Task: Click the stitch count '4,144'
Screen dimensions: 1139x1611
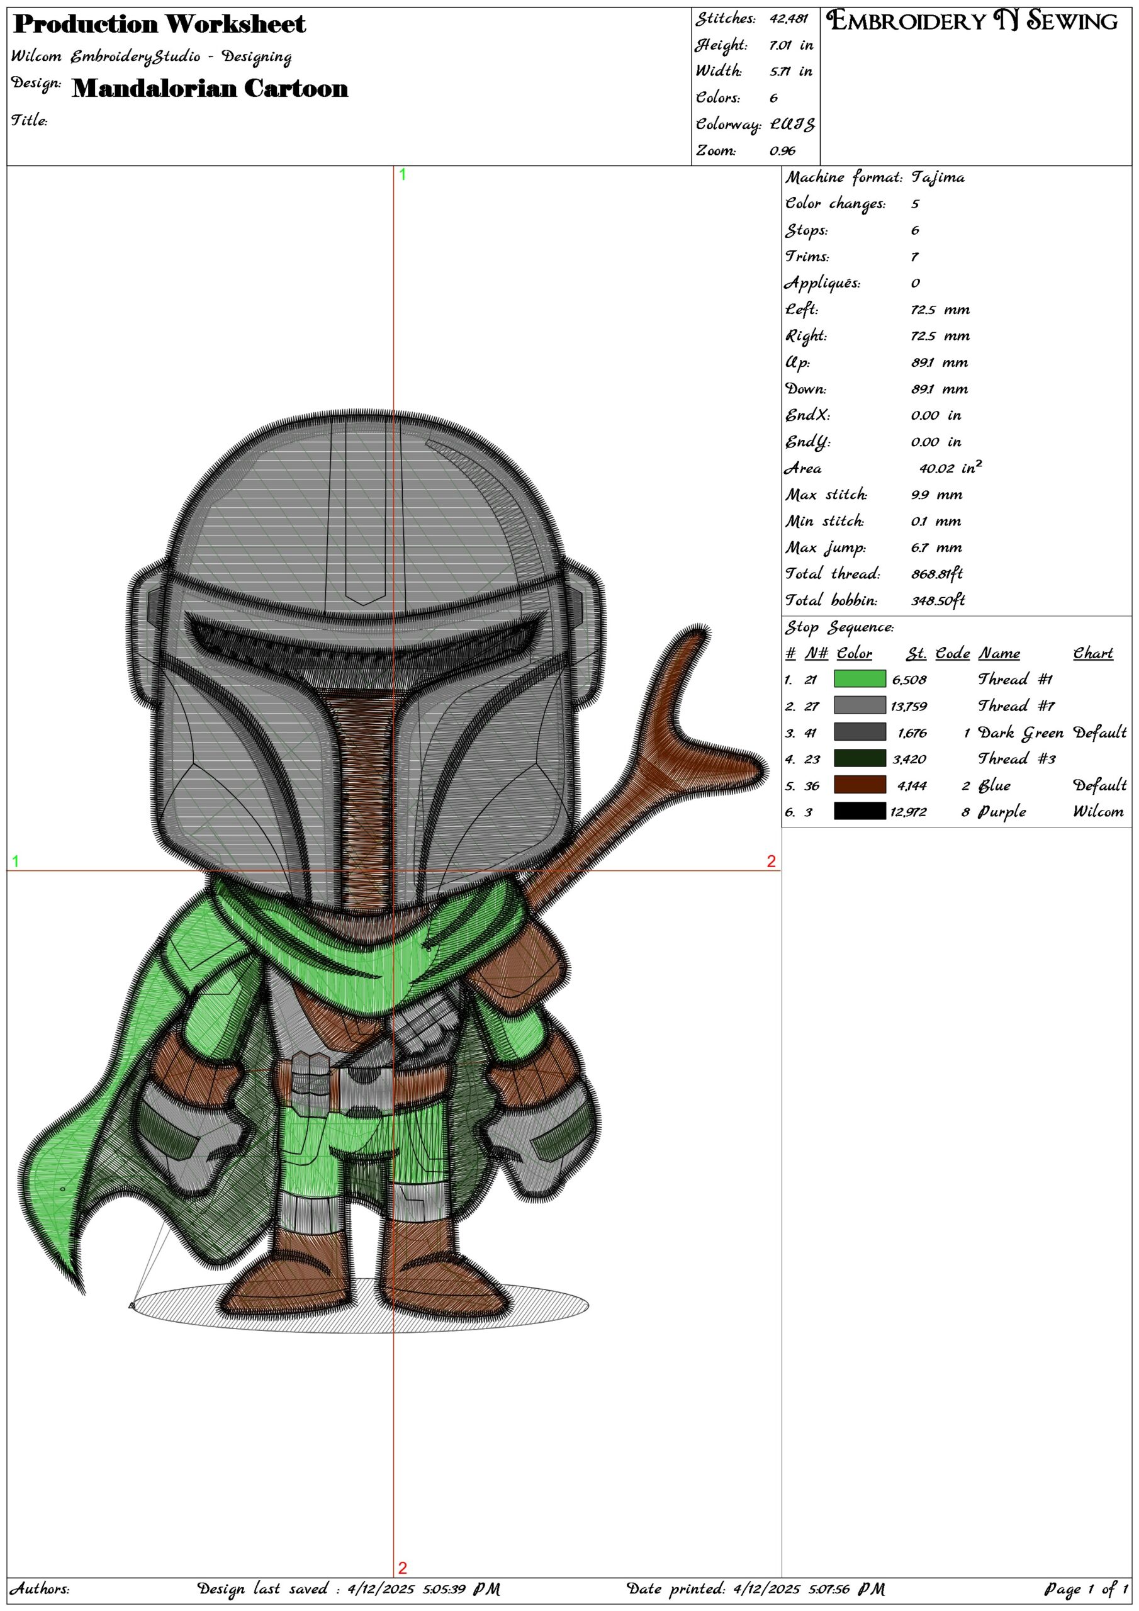Action: pyautogui.click(x=912, y=785)
